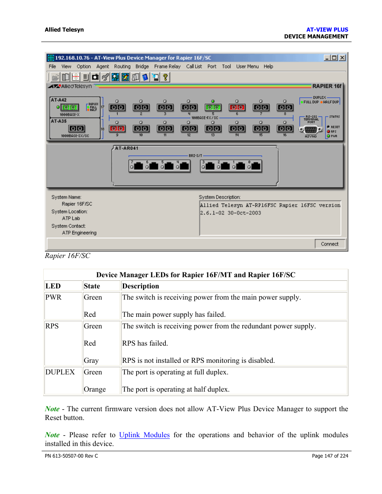Viewport: 382px width, 494px height.
Task: Click the yellow question mark help icon
Action: [x=165, y=77]
